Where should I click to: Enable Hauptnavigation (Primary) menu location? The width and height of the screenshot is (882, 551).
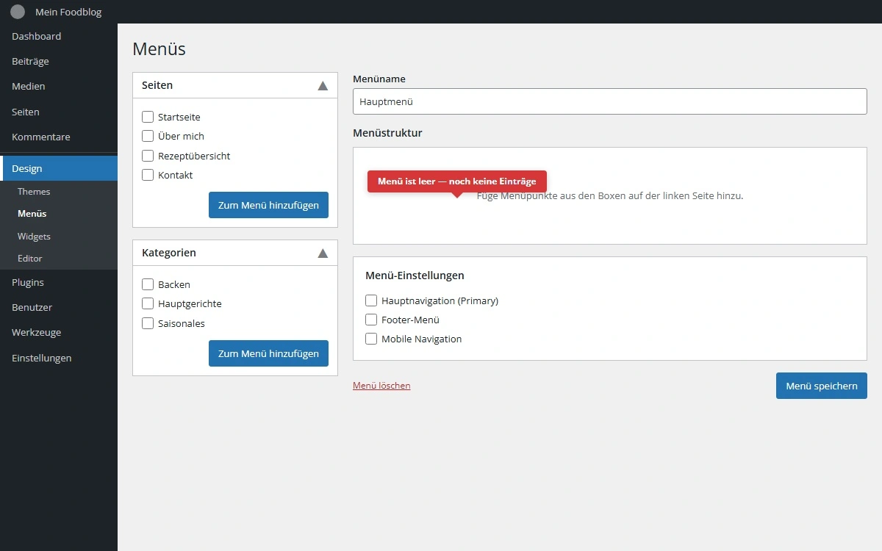371,300
